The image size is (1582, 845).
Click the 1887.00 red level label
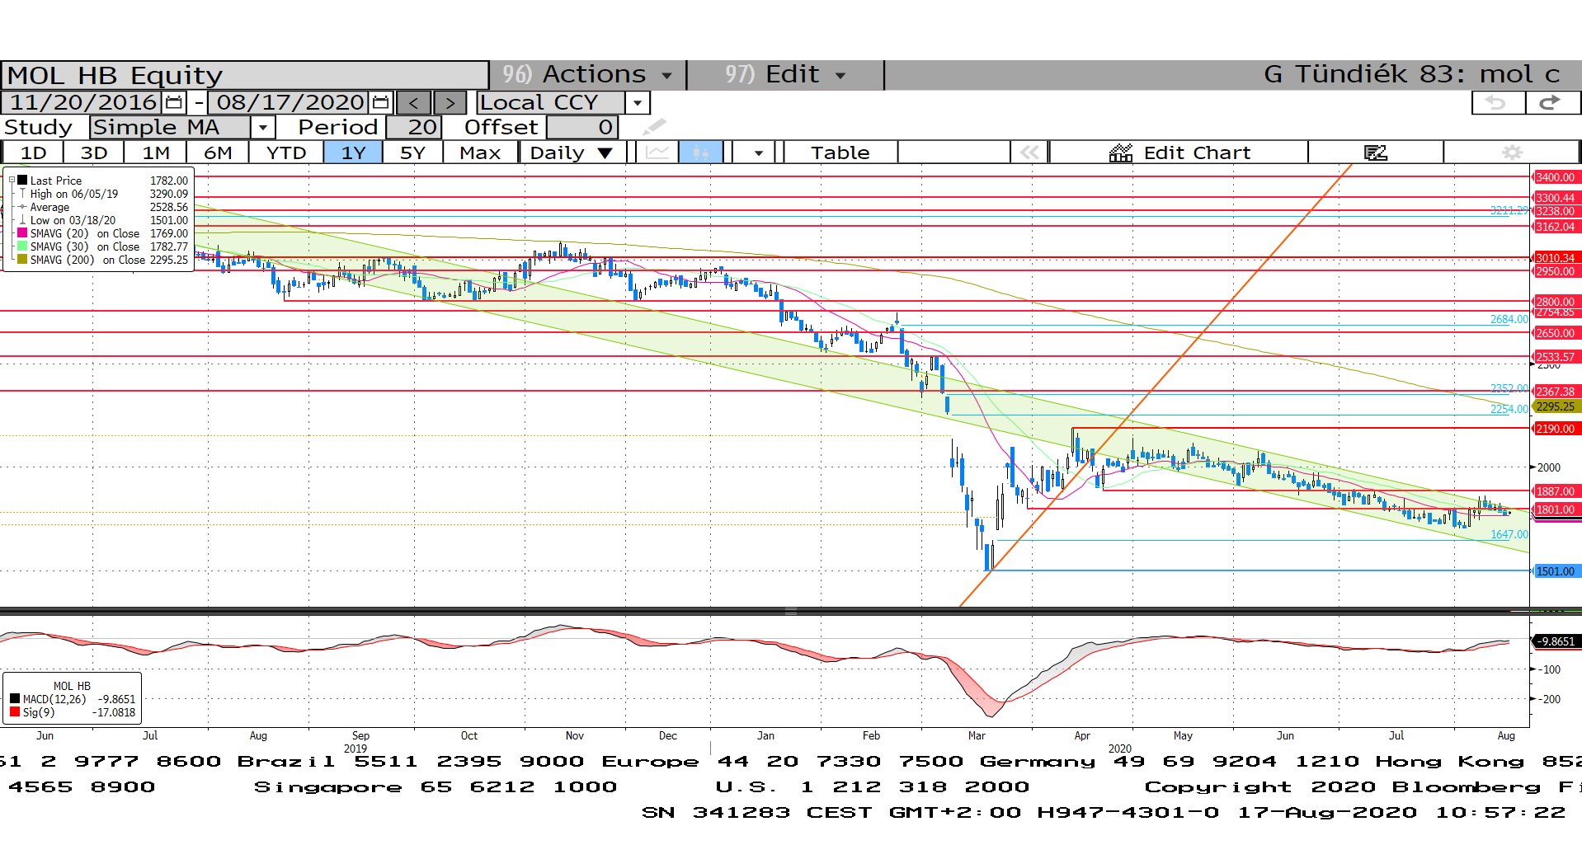coord(1555,491)
